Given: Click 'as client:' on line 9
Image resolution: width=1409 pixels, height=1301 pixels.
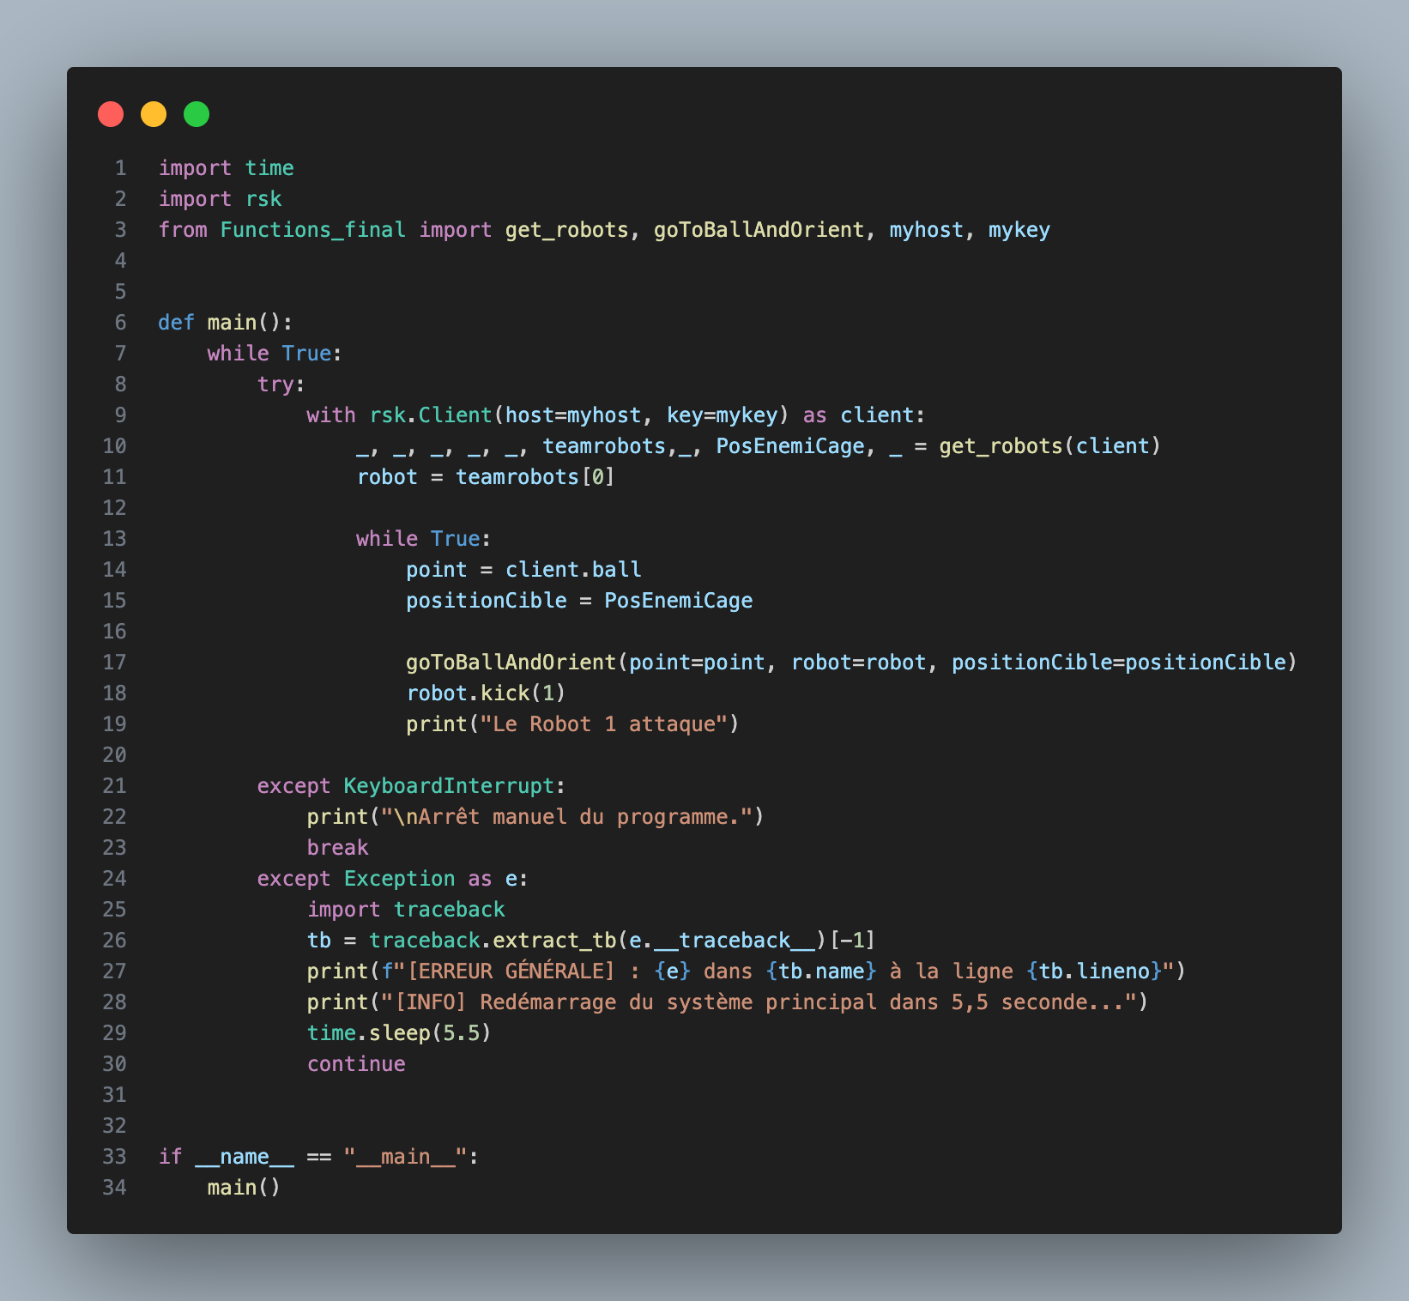Looking at the screenshot, I should (864, 415).
